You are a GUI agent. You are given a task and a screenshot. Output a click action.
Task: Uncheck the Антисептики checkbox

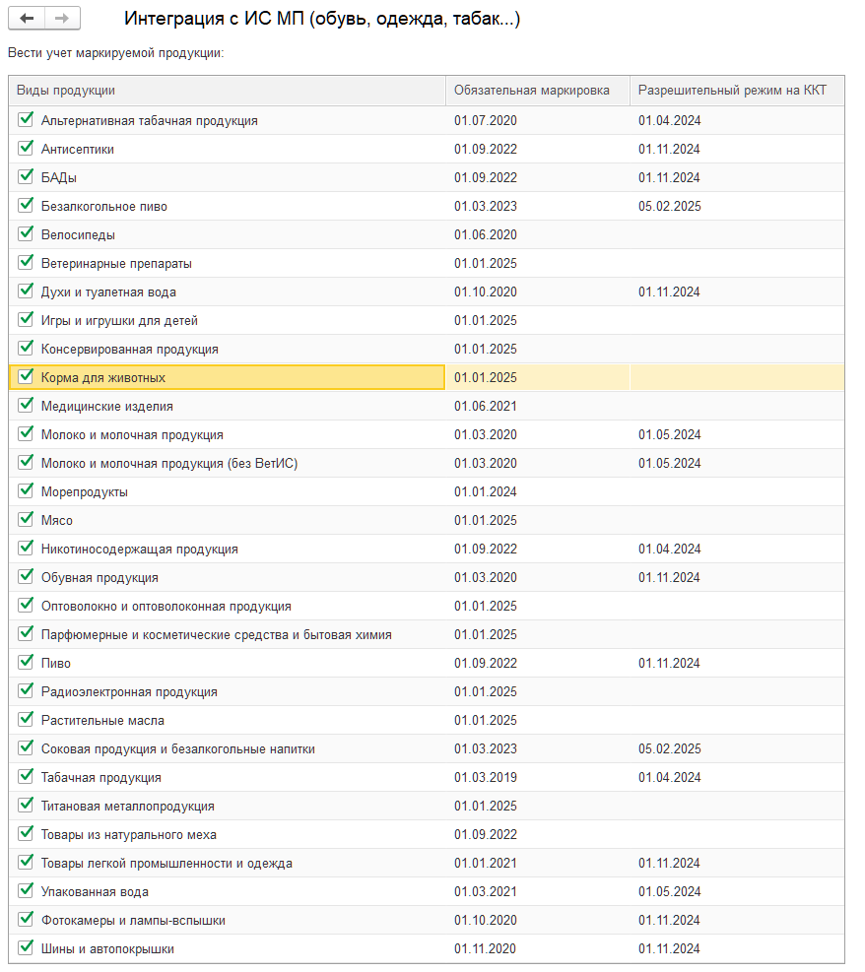[26, 149]
